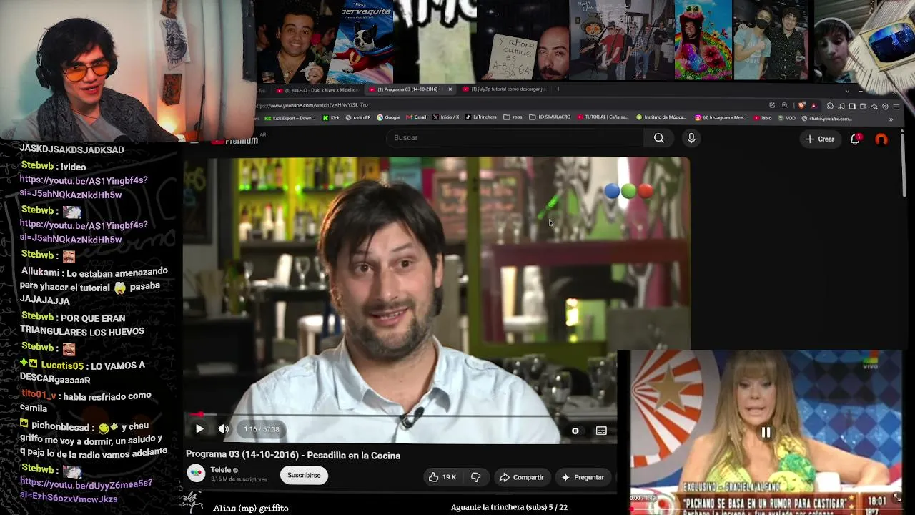Click the Bervaquita thumbnail at top
Screen dimensions: 915x515
pos(362,41)
